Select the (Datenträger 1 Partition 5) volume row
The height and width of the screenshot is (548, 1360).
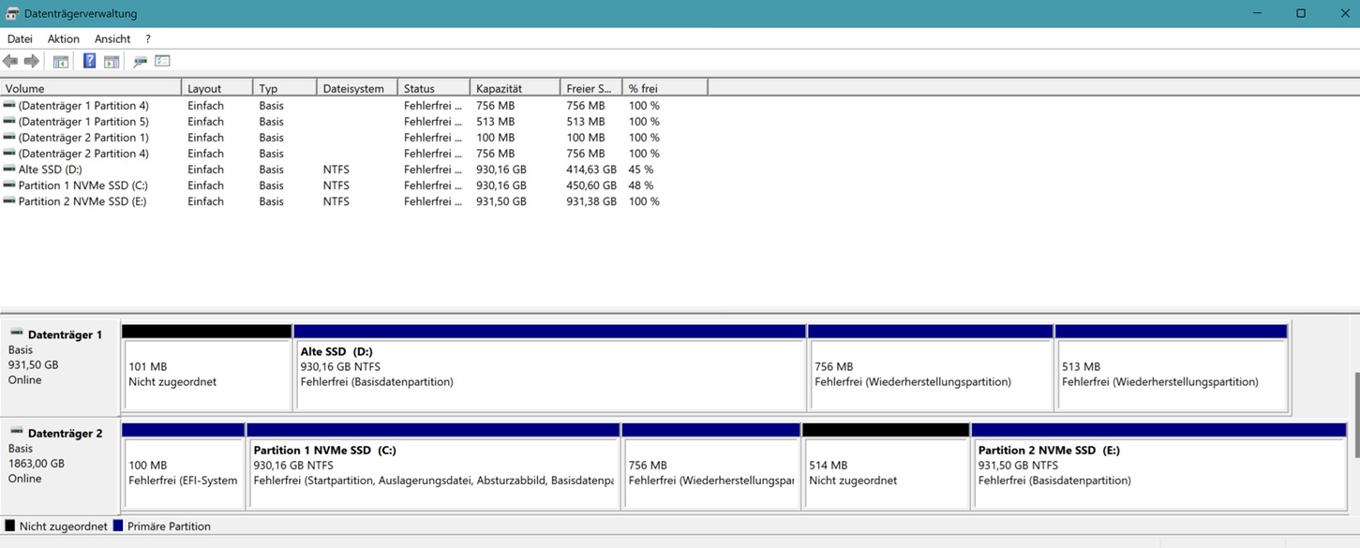click(x=354, y=122)
